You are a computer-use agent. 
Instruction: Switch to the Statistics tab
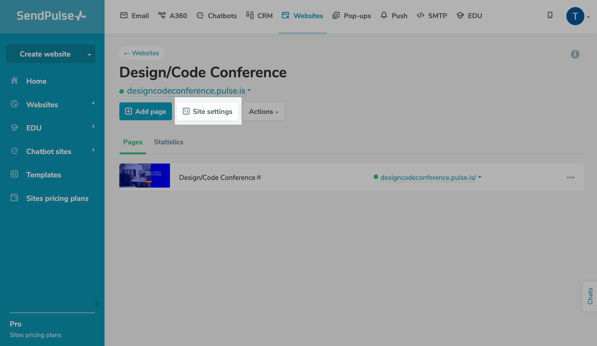[x=168, y=142]
